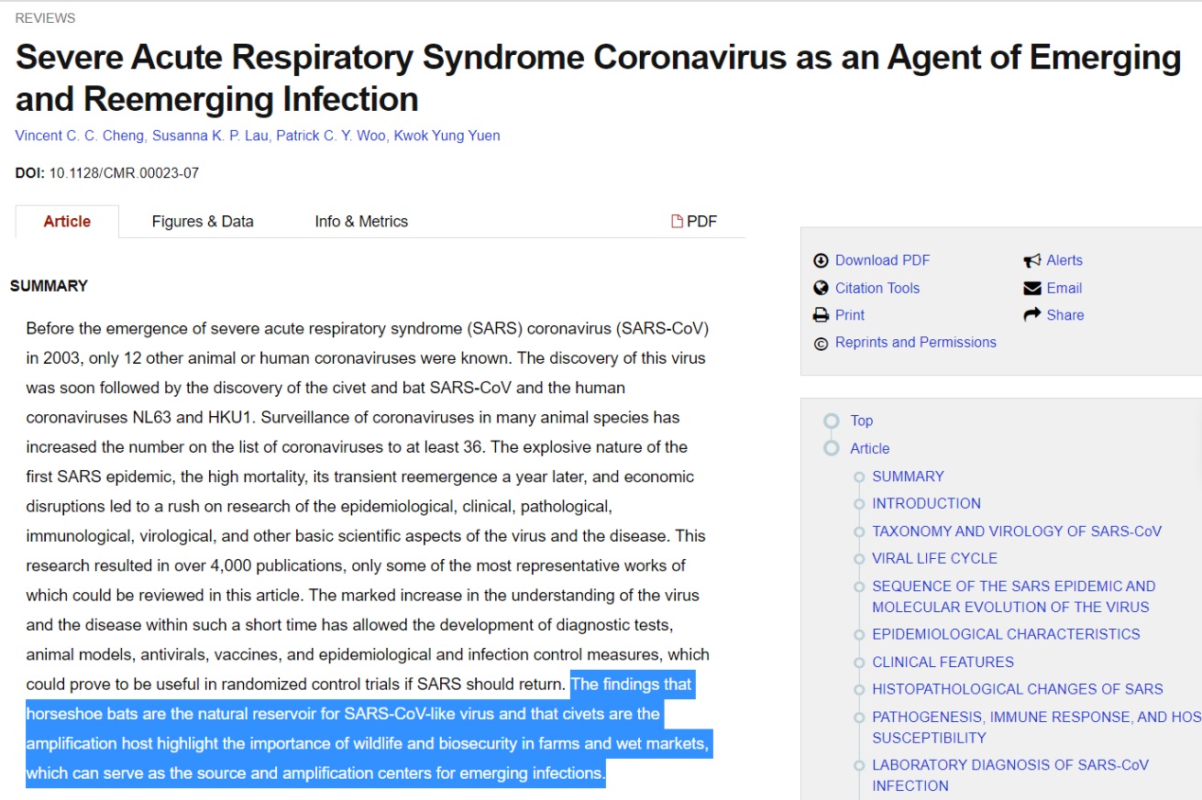Click the Print link
Image resolution: width=1202 pixels, height=800 pixels.
pos(850,315)
